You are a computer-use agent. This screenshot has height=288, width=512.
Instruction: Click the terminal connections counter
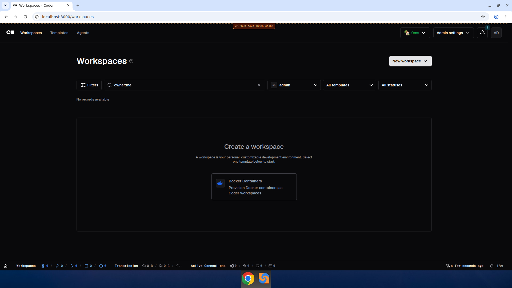pyautogui.click(x=259, y=266)
